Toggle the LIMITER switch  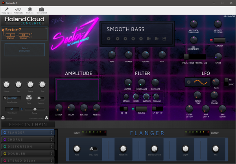click(x=219, y=40)
